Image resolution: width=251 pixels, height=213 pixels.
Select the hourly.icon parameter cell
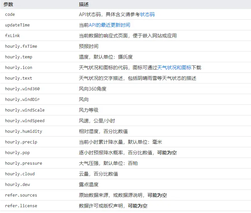coord(19,67)
